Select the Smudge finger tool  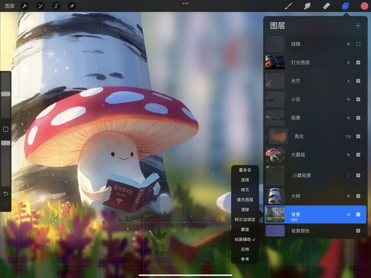[307, 6]
